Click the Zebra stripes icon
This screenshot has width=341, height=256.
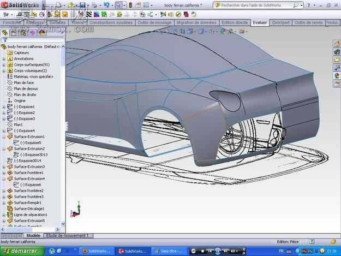click(x=89, y=15)
